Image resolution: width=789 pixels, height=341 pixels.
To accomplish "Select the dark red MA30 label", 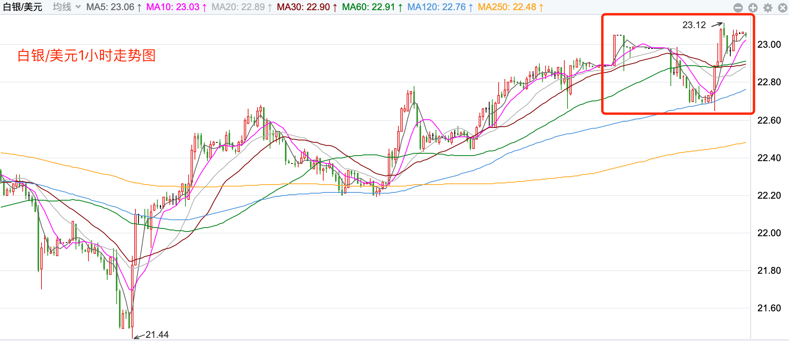I will [307, 7].
